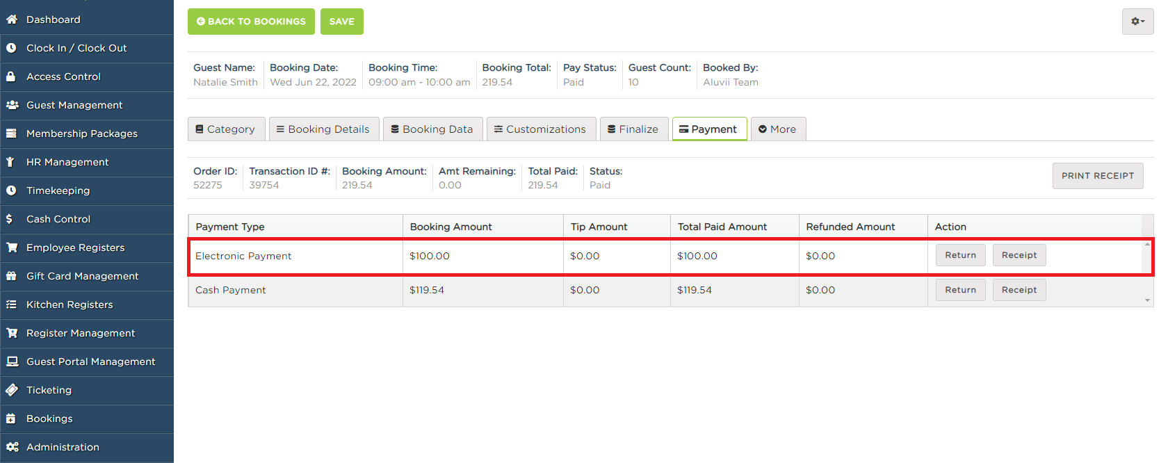Screen dimensions: 1168x463
Task: Open Guest Portal Management
Action: (87, 362)
